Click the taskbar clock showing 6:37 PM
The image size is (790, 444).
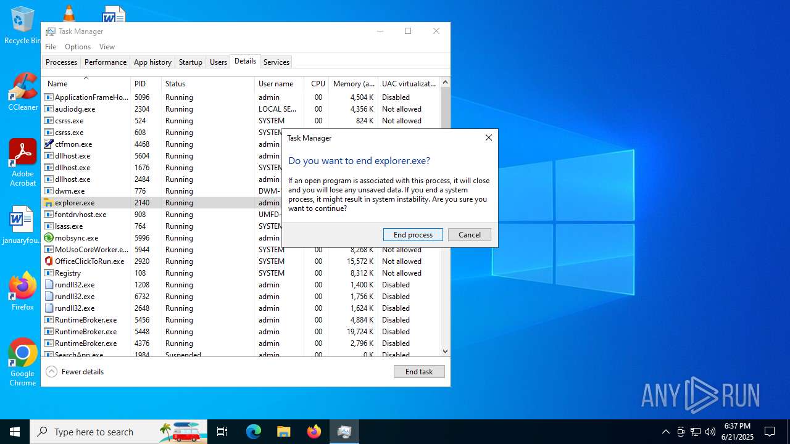point(738,432)
